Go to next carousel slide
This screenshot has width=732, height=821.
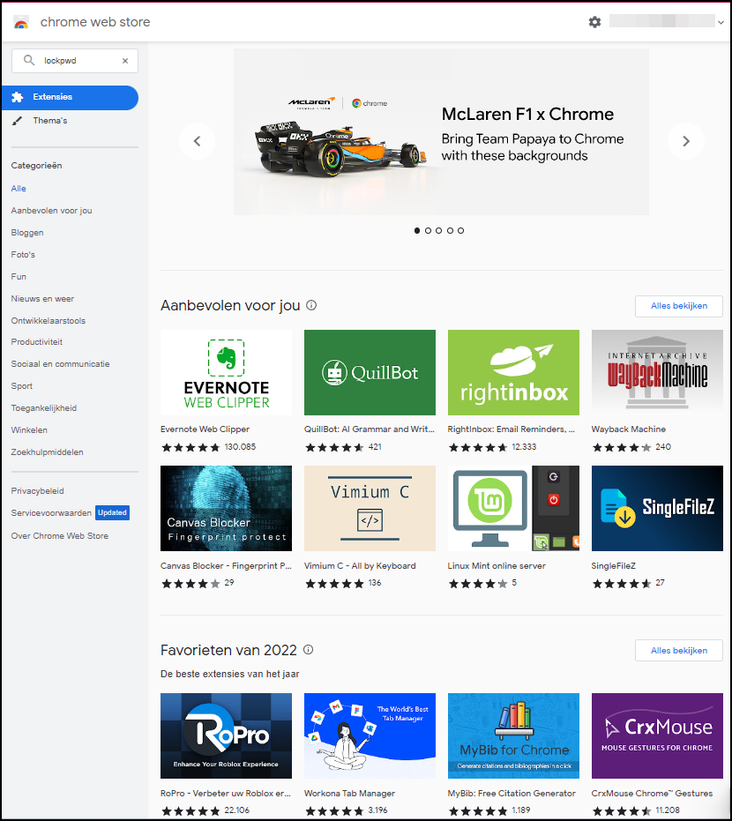[686, 141]
